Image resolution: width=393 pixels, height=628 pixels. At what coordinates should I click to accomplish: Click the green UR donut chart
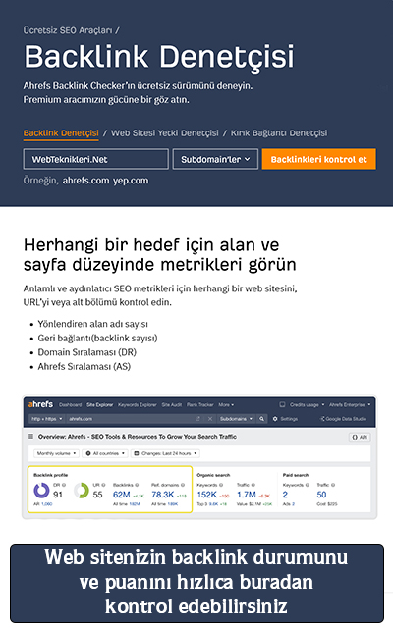tap(82, 491)
